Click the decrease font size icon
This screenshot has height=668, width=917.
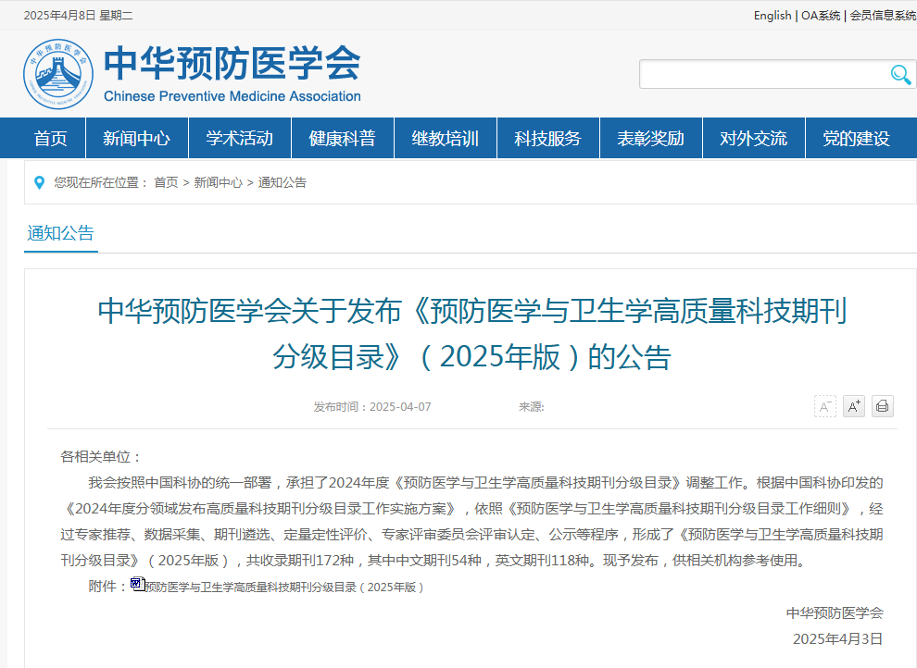point(824,406)
